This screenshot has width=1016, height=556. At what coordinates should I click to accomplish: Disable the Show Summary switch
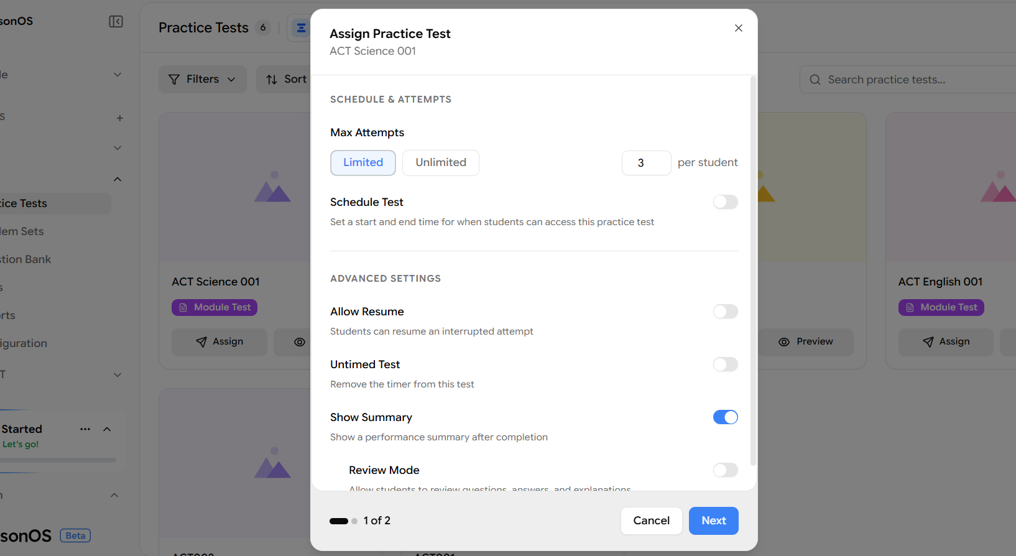[x=725, y=417]
